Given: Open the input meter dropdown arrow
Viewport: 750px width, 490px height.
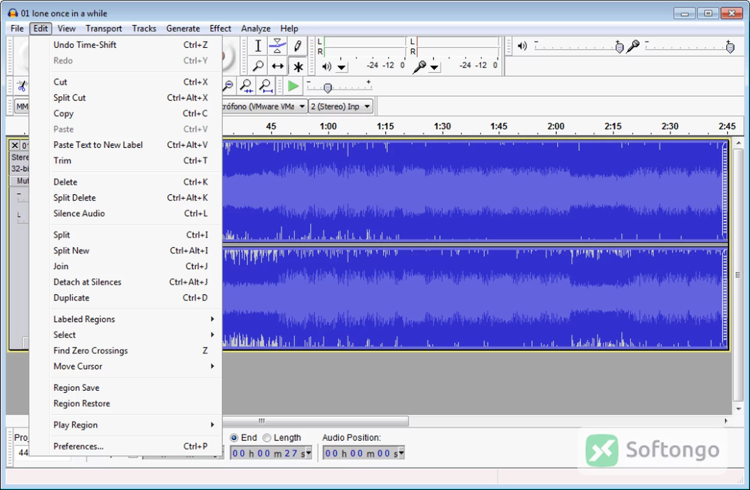Looking at the screenshot, I should click(434, 67).
